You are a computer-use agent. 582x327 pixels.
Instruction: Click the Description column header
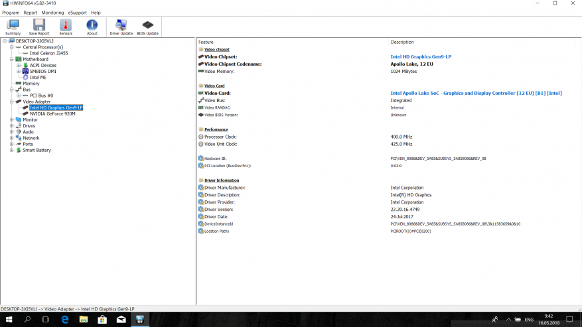(x=402, y=42)
